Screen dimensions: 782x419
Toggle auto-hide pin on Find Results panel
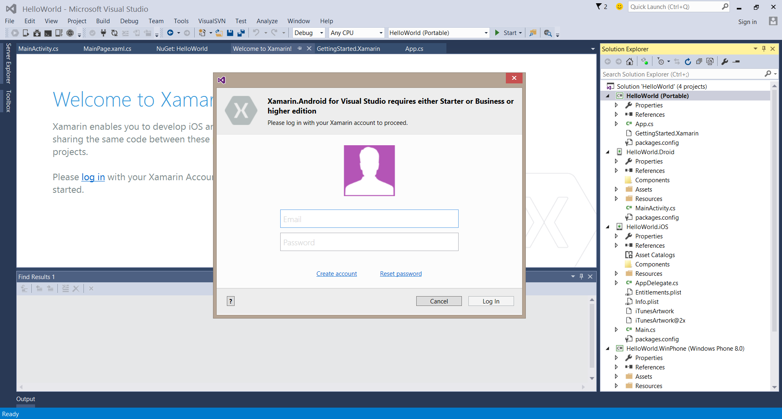[x=581, y=277]
